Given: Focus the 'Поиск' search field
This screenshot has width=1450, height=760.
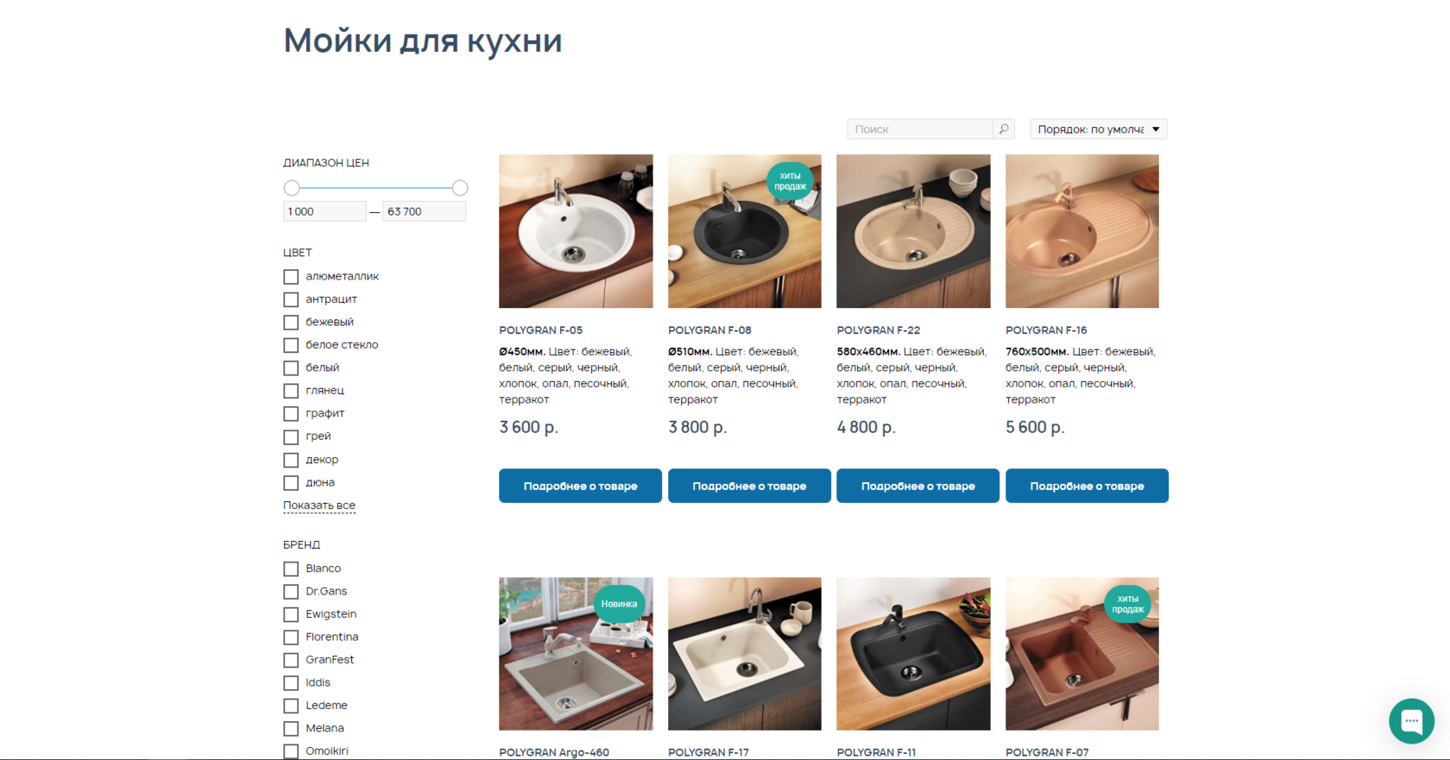Looking at the screenshot, I should tap(920, 129).
